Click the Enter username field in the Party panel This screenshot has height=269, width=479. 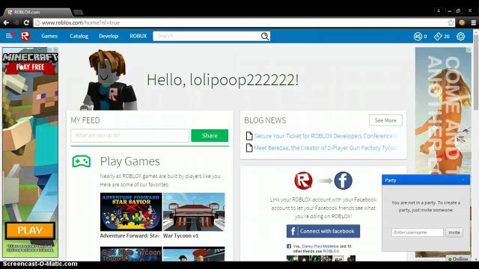click(418, 232)
